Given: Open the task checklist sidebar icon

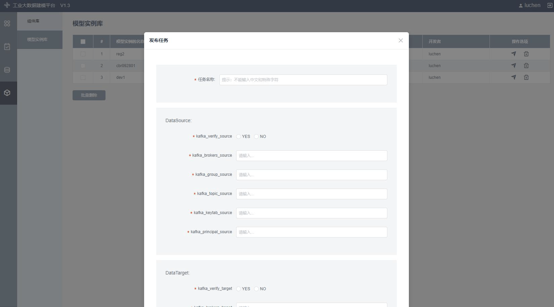Looking at the screenshot, I should pos(7,47).
